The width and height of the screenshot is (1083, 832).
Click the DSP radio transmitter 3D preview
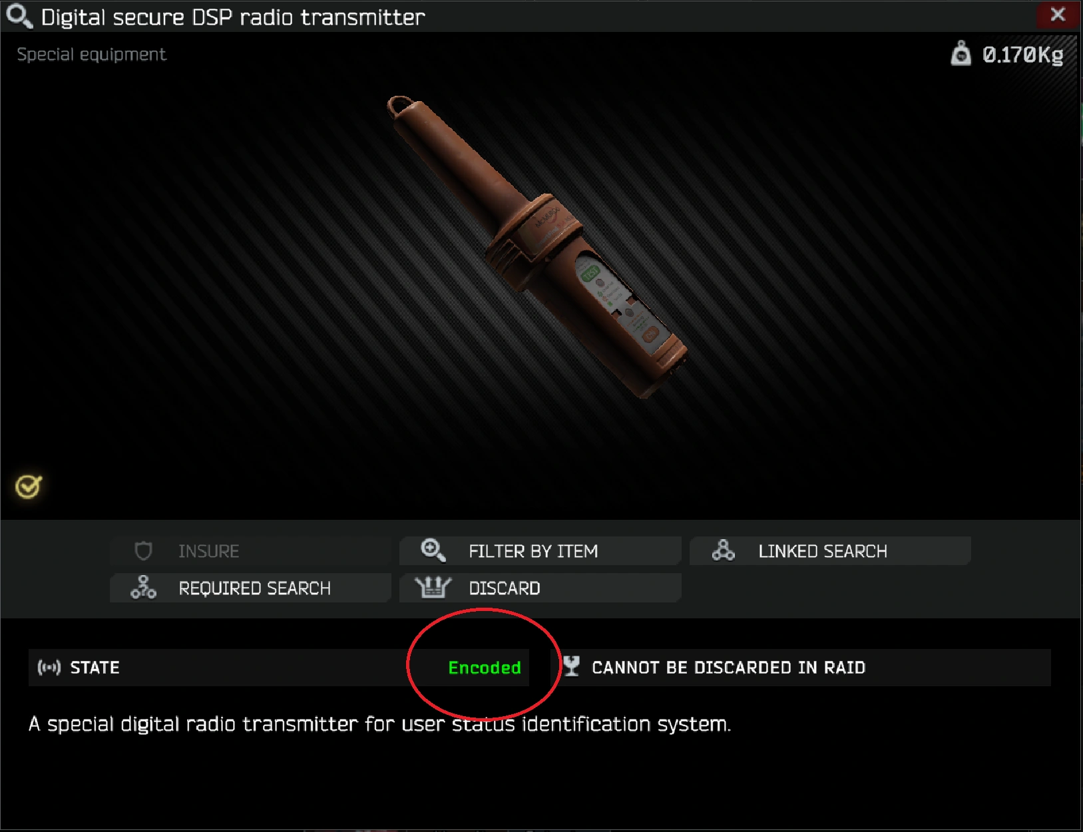pyautogui.click(x=537, y=248)
